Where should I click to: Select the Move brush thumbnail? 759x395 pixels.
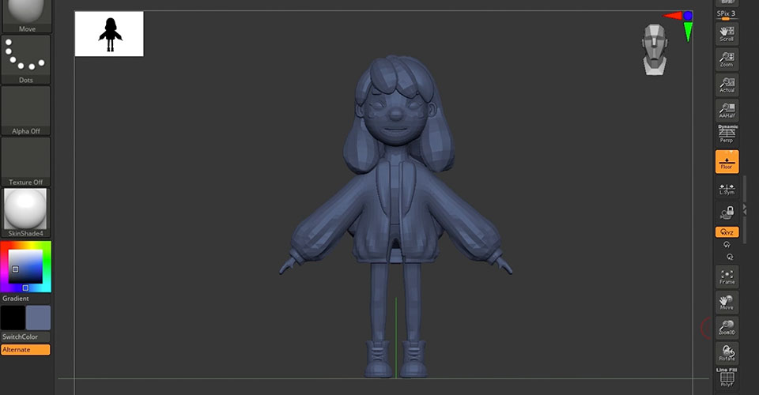click(27, 16)
